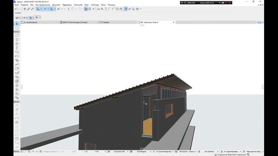278x156 pixels.
Task: Select the Column tool
Action: (x=17, y=48)
